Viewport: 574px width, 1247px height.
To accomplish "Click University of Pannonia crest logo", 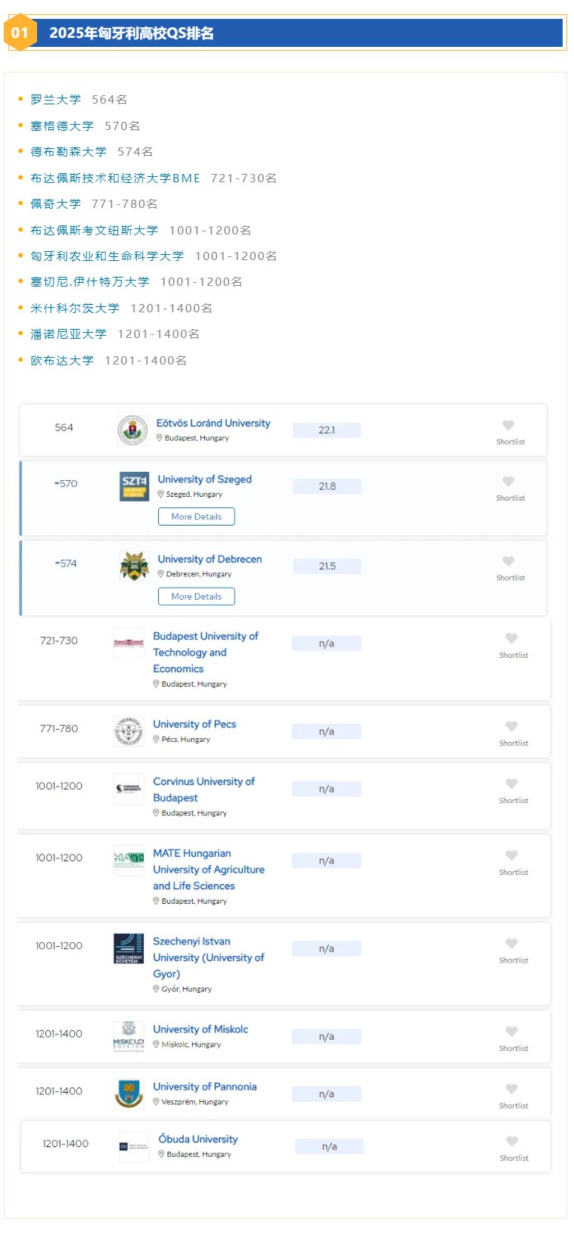I will [129, 1094].
